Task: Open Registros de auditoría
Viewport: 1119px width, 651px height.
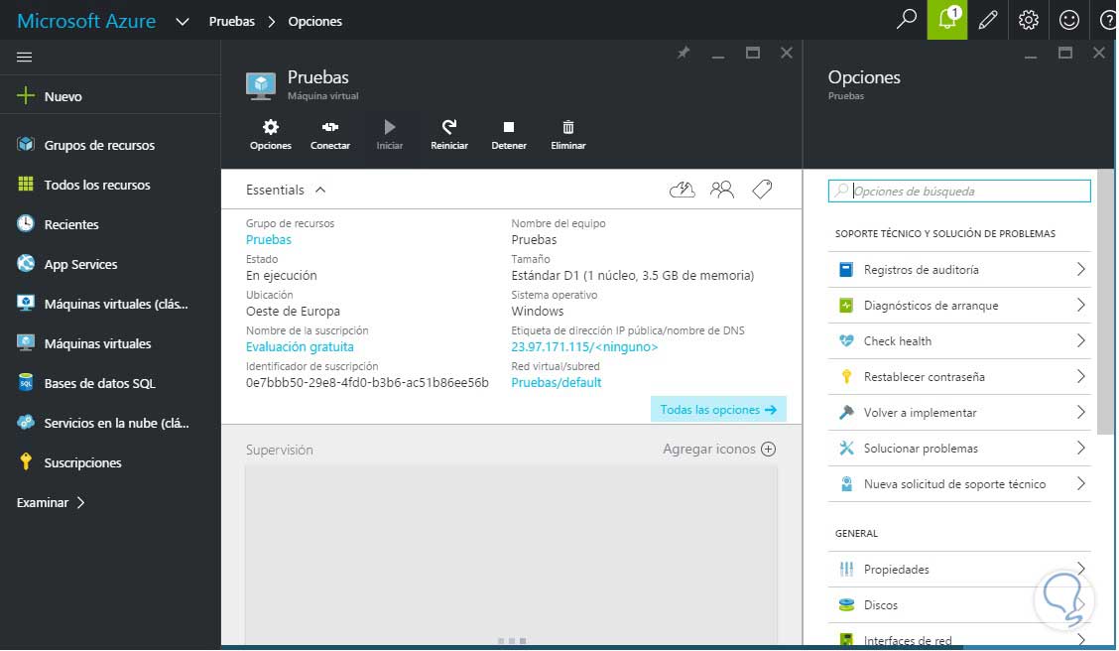Action: pos(959,270)
